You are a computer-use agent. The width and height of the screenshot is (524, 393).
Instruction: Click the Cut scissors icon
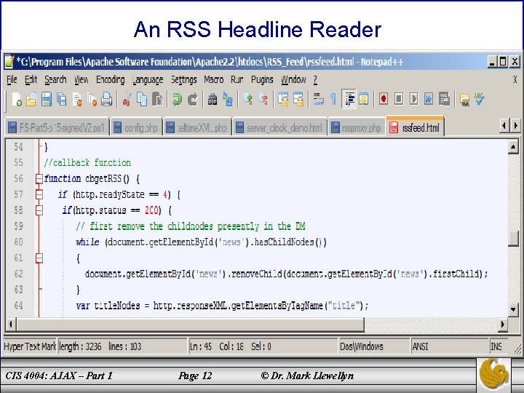click(127, 99)
